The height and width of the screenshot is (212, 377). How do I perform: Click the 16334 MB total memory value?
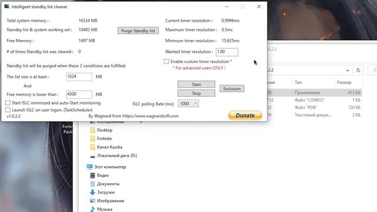point(88,21)
